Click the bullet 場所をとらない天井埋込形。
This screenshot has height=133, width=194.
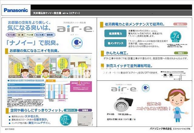(24, 117)
